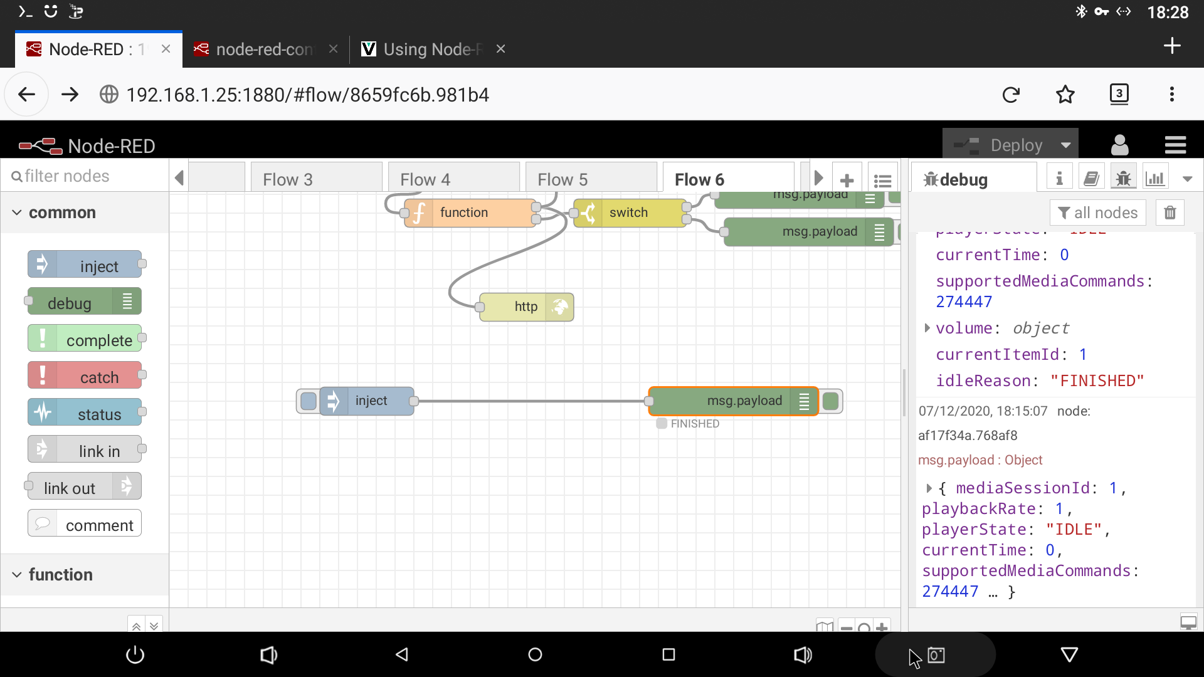1204x677 pixels.
Task: Open browser tab switcher showing 3
Action: (x=1119, y=94)
